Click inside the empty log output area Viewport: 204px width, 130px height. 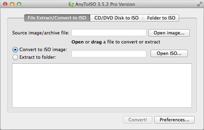(102, 86)
